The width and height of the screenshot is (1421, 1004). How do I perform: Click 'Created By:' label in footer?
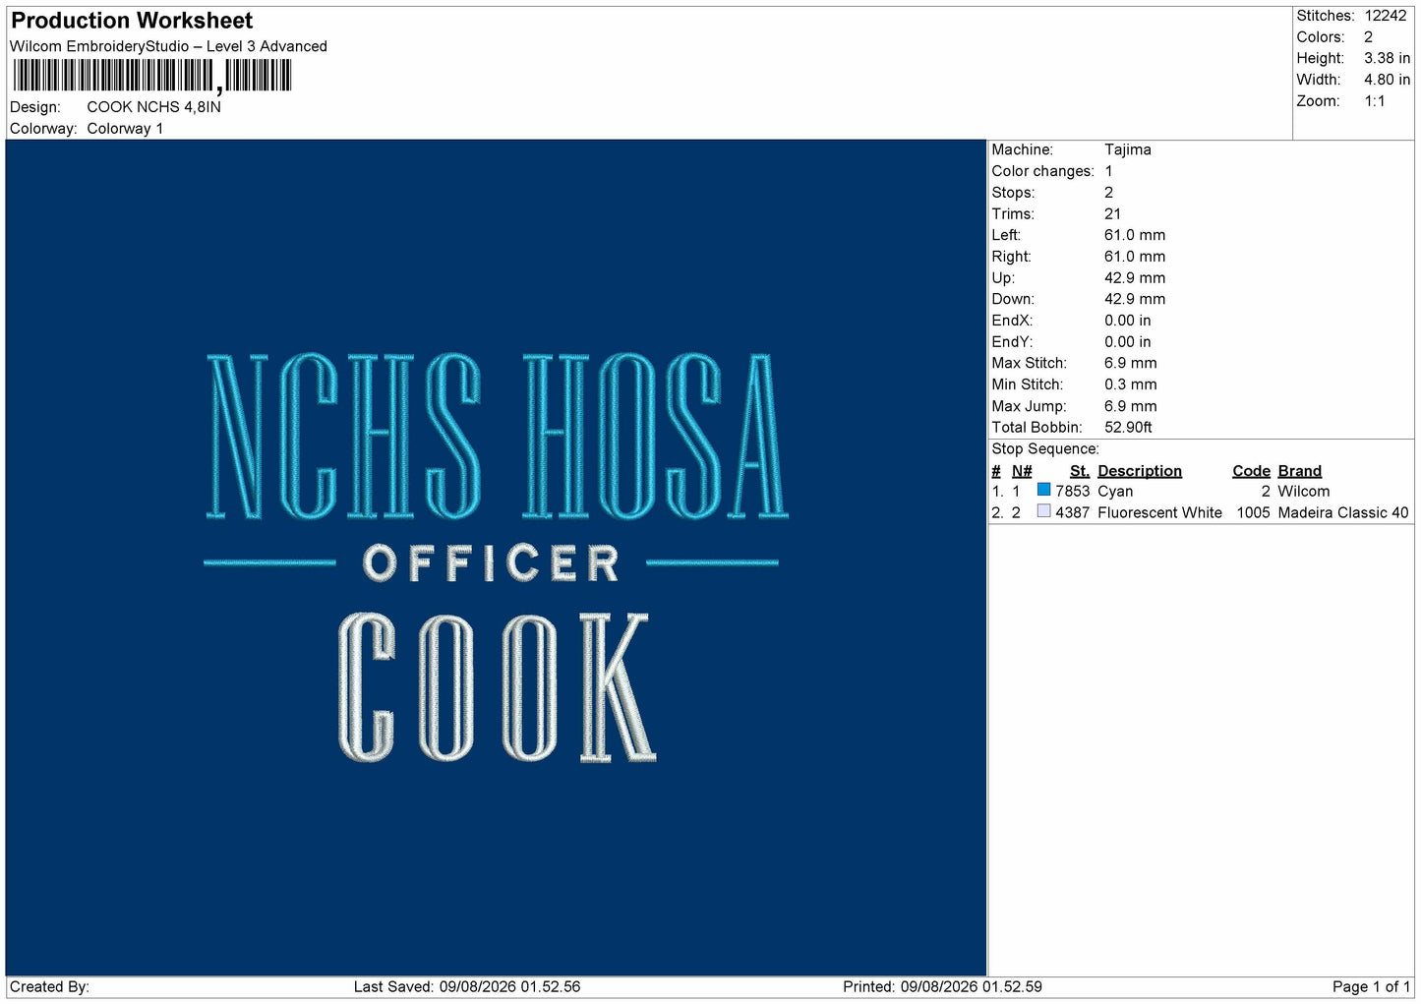[49, 986]
